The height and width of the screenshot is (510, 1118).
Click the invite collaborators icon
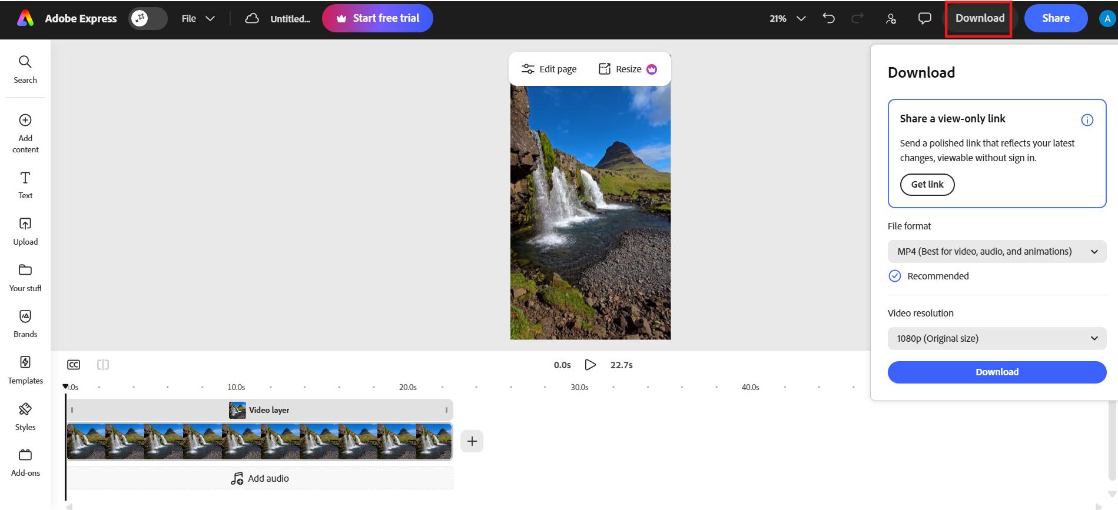[891, 18]
